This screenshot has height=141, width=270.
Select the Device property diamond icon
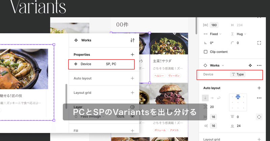(x=76, y=64)
